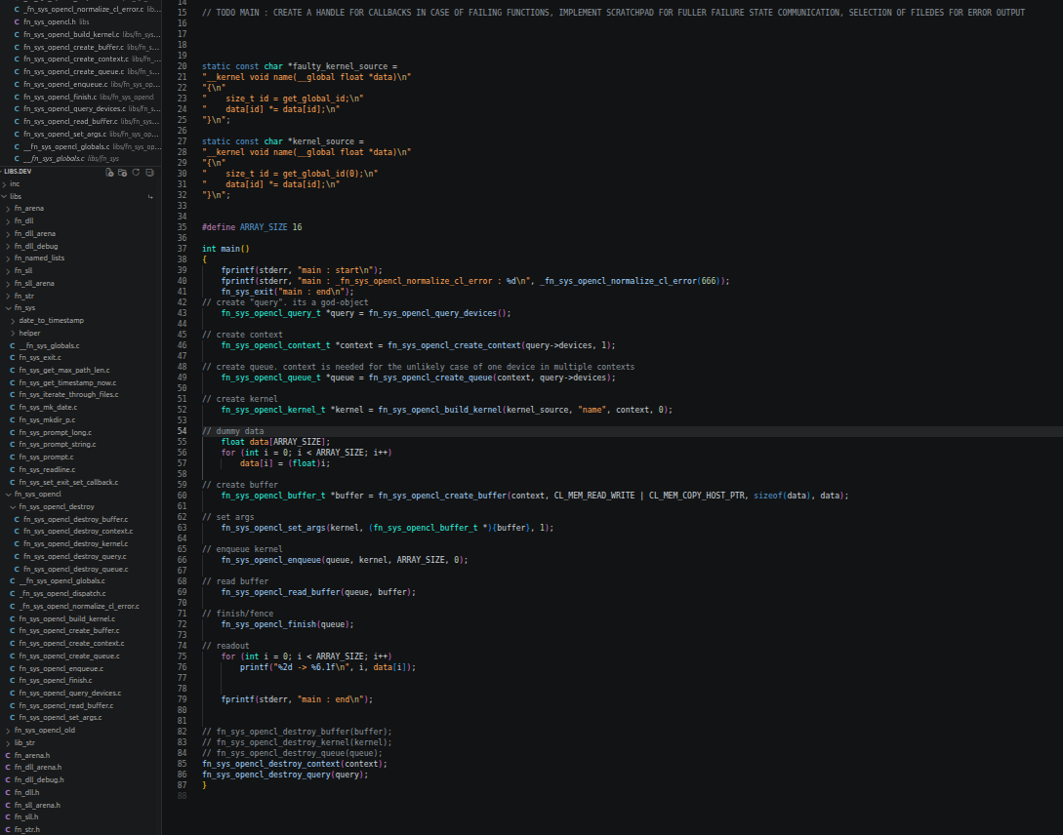The image size is (1063, 835).
Task: Click 'fn_sys_opencl_finish(queue);' code line
Action: 287,624
